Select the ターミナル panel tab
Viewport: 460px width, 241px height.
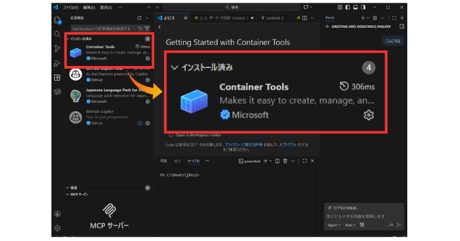point(193,161)
